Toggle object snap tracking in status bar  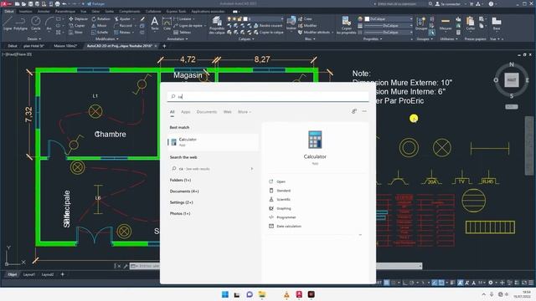[434, 283]
